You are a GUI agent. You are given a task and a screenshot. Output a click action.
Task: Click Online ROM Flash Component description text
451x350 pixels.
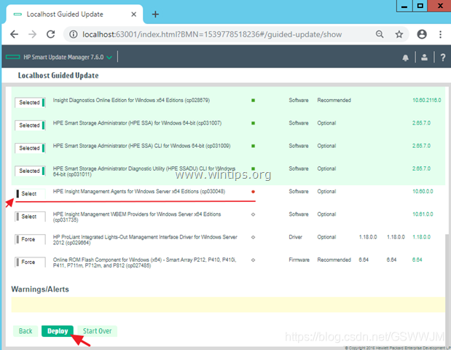[145, 262]
